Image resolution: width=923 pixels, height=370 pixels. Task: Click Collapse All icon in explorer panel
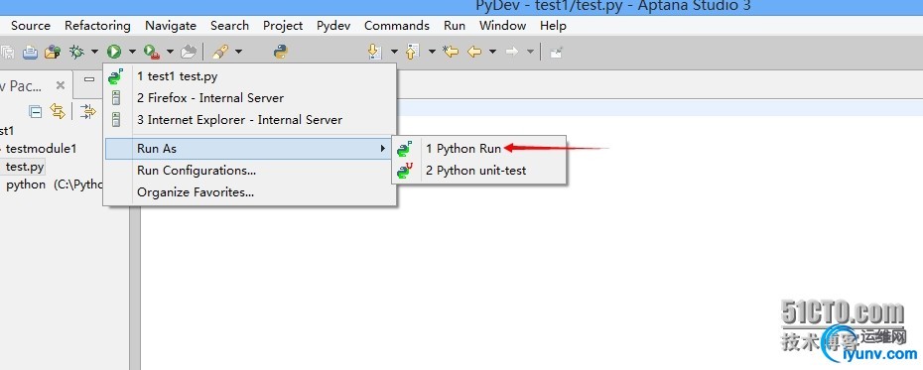36,111
